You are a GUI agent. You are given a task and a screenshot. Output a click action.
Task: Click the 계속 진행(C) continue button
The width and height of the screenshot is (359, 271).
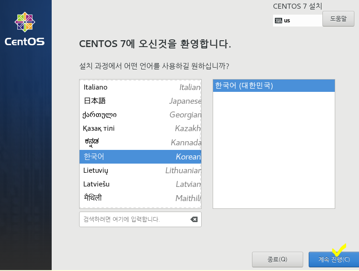[334, 259]
